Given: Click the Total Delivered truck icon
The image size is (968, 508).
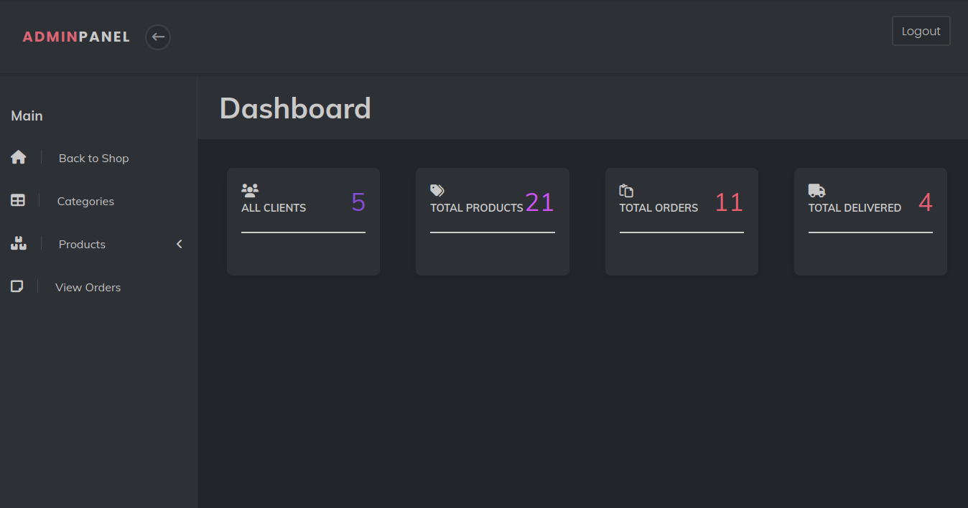Looking at the screenshot, I should pyautogui.click(x=816, y=190).
